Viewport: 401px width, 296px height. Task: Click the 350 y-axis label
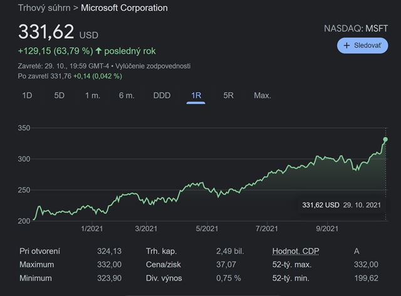coord(24,128)
